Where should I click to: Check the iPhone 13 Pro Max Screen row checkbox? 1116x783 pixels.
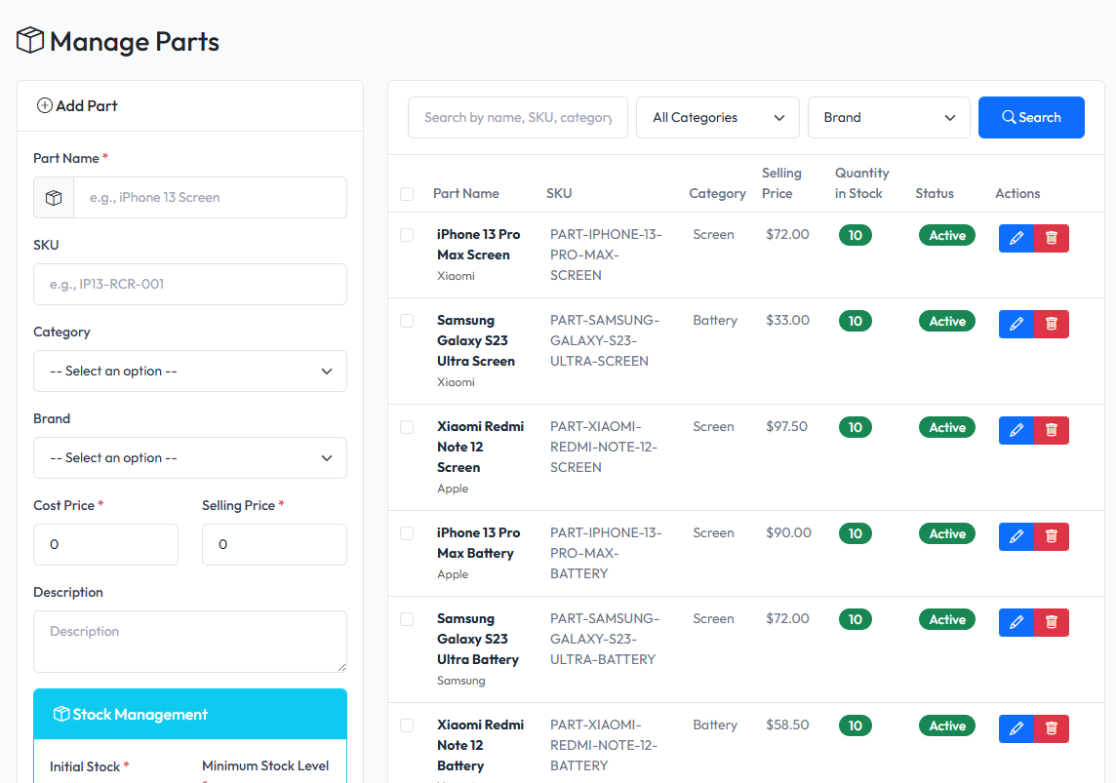tap(407, 235)
